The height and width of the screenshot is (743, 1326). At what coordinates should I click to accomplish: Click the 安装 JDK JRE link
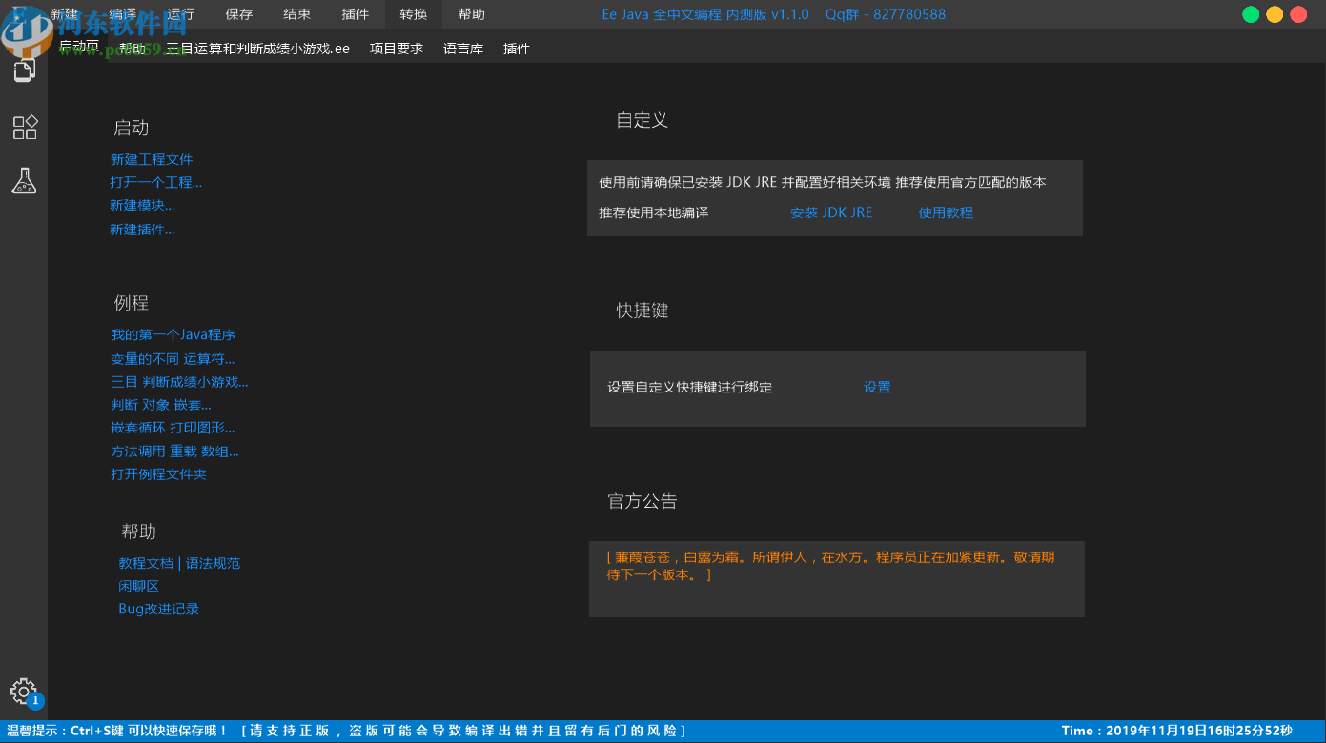[830, 212]
